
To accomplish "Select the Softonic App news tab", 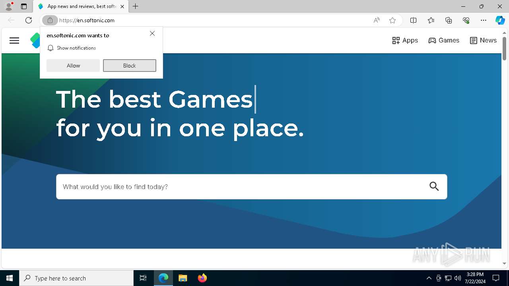I will click(81, 6).
